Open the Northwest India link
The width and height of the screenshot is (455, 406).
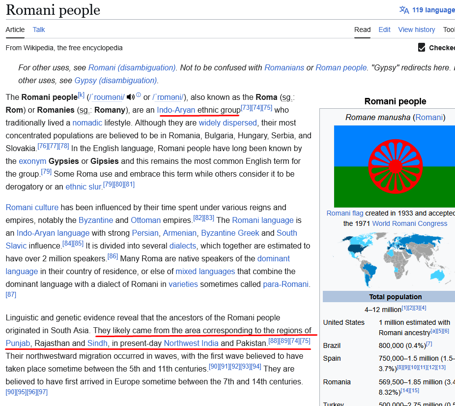click(x=191, y=343)
